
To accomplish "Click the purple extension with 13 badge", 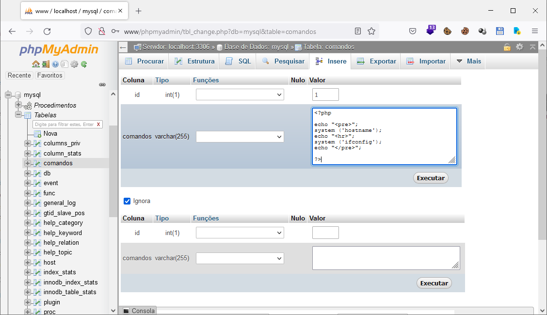I will 431,31.
